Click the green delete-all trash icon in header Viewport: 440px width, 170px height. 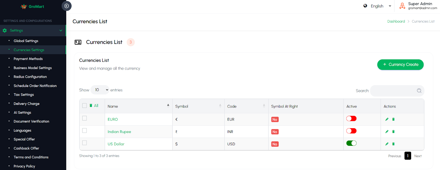click(91, 106)
